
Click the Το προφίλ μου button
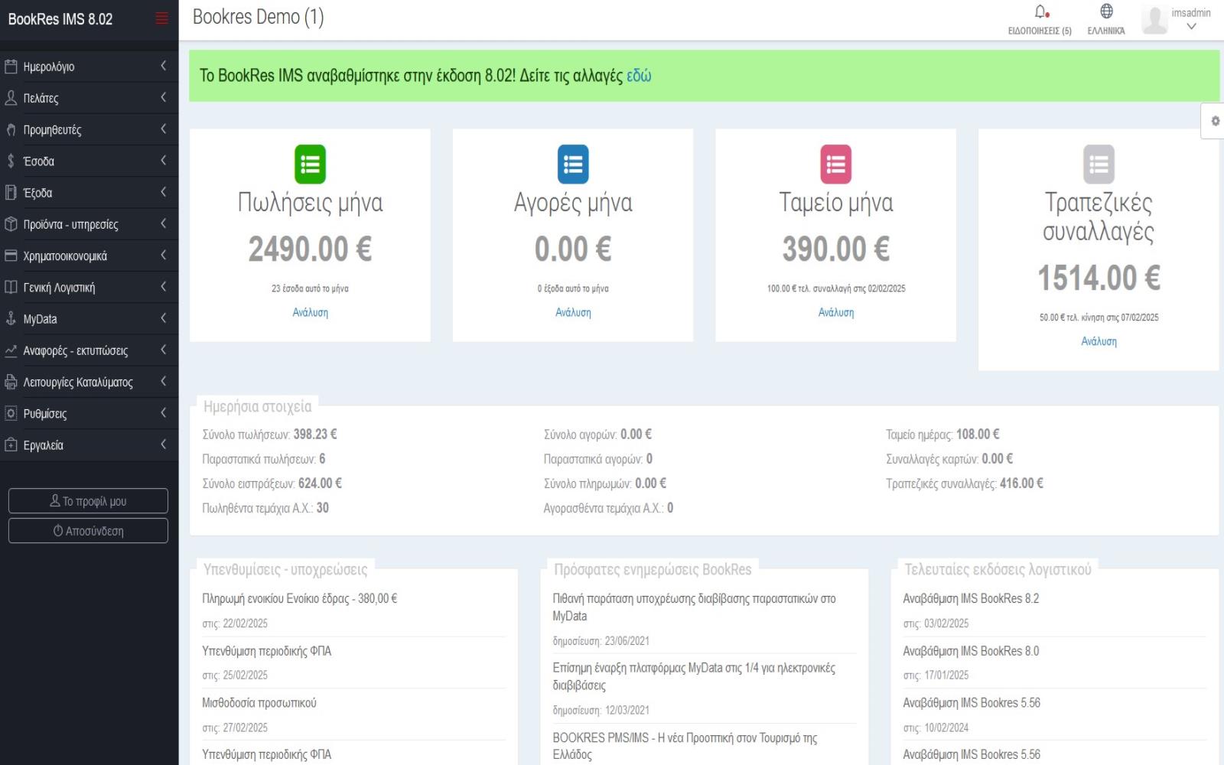88,501
